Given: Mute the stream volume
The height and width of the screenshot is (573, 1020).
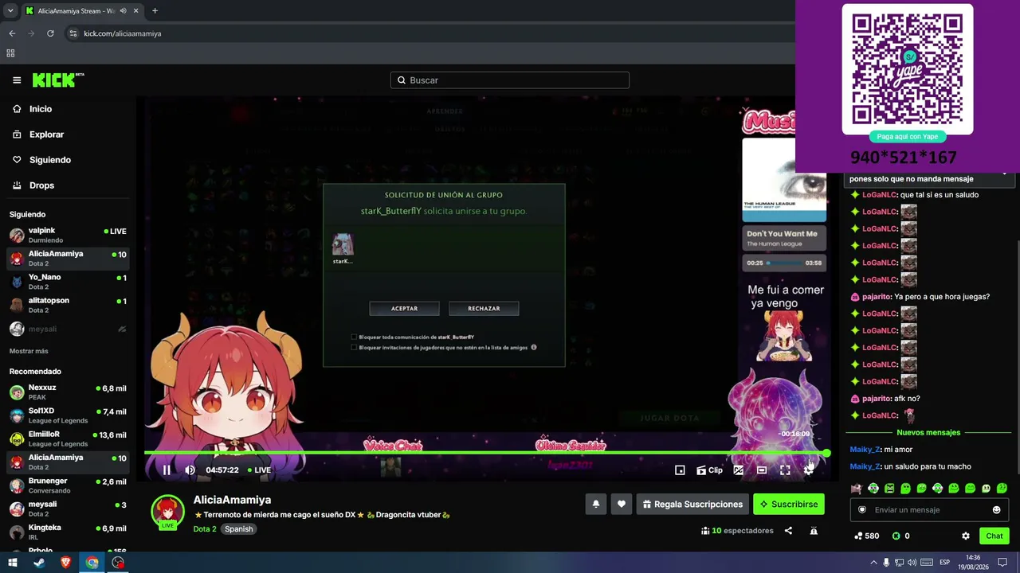Looking at the screenshot, I should click(x=190, y=470).
